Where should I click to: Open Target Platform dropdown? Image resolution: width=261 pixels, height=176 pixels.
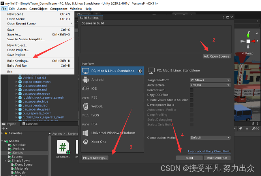pyautogui.click(x=210, y=80)
